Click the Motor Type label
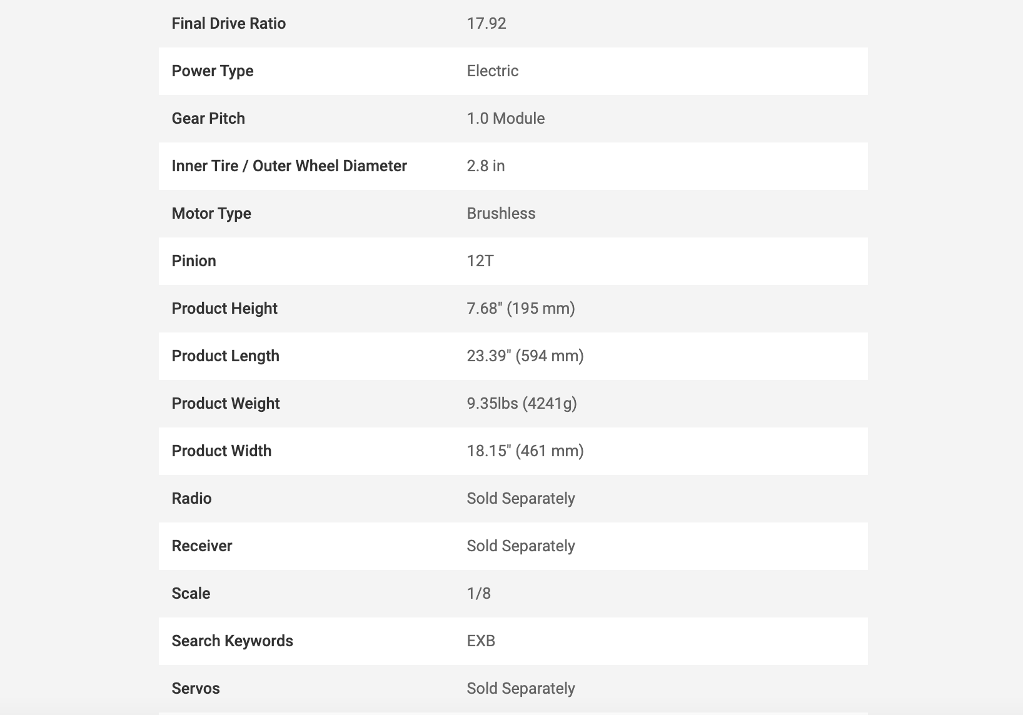The height and width of the screenshot is (715, 1023). click(x=211, y=214)
